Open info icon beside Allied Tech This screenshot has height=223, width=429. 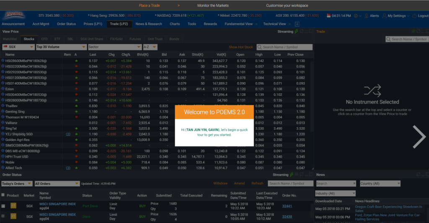pyautogui.click(x=3, y=168)
